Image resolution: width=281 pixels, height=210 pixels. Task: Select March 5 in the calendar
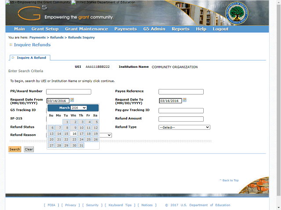click(95, 122)
